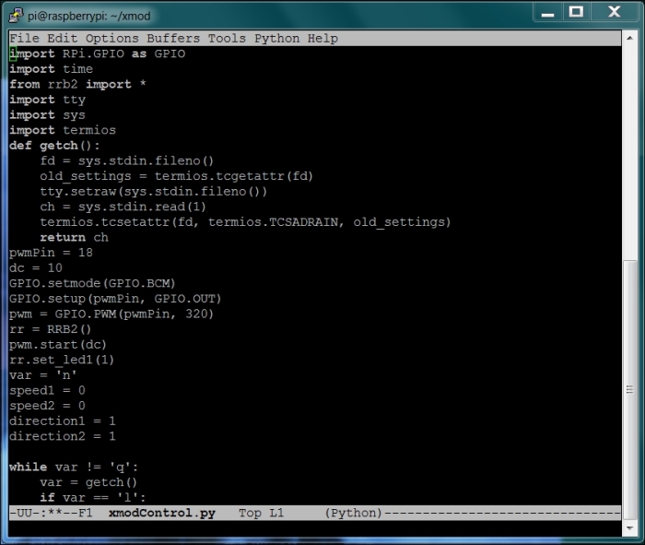Open the Buffers menu
The image size is (645, 545).
(x=173, y=39)
